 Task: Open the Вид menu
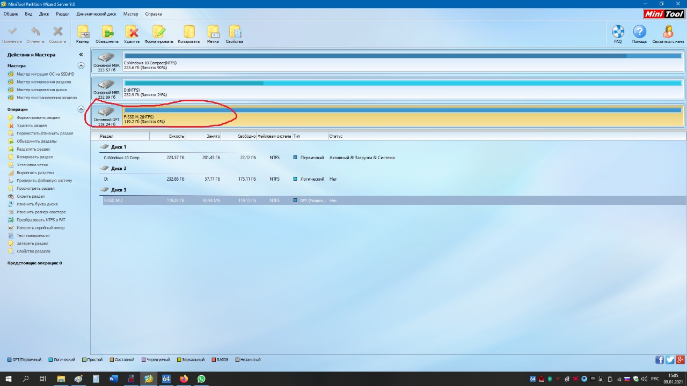28,14
